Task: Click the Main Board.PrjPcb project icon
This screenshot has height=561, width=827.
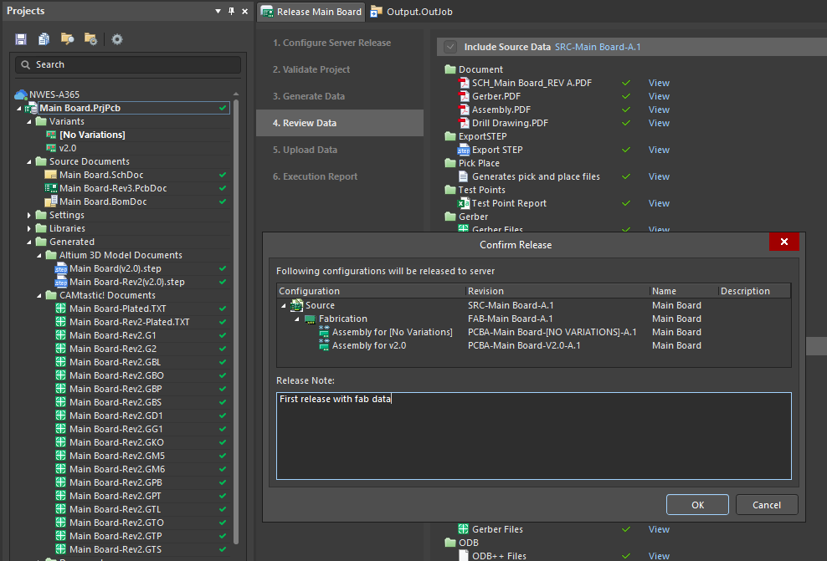Action: click(32, 108)
